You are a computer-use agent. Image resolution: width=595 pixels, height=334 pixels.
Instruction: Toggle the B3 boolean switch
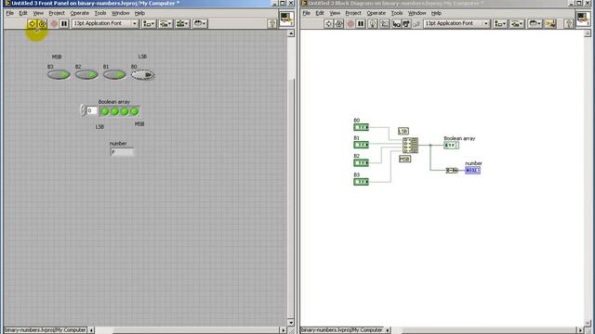(59, 74)
